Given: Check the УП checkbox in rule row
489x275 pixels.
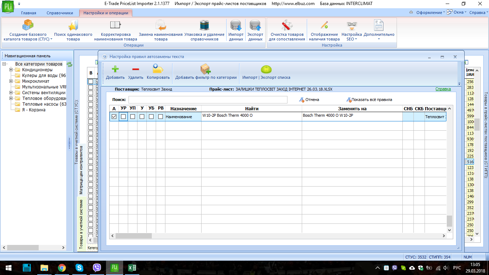Looking at the screenshot, I should [132, 116].
